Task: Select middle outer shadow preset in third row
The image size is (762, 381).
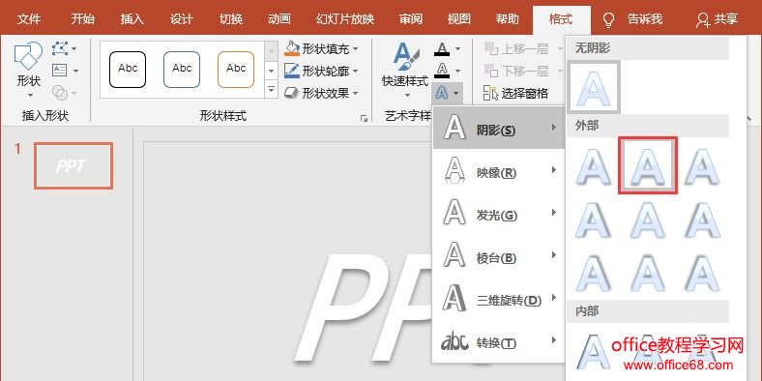Action: [648, 274]
